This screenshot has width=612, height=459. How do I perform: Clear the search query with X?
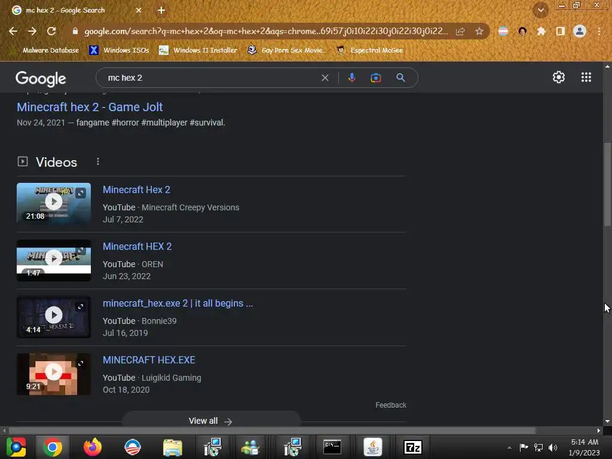tap(325, 78)
